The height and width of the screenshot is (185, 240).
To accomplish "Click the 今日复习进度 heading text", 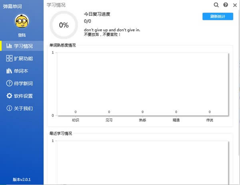I will [97, 14].
